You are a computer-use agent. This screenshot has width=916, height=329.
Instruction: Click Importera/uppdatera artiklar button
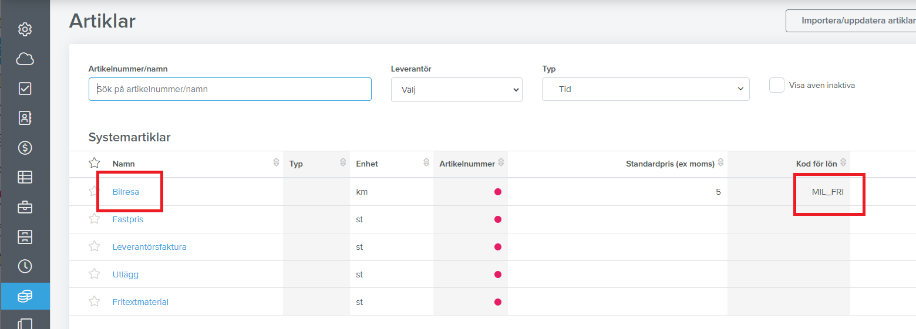point(851,21)
